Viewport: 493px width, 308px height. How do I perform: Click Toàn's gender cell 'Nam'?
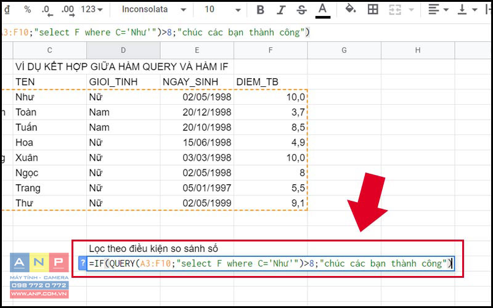(x=123, y=112)
